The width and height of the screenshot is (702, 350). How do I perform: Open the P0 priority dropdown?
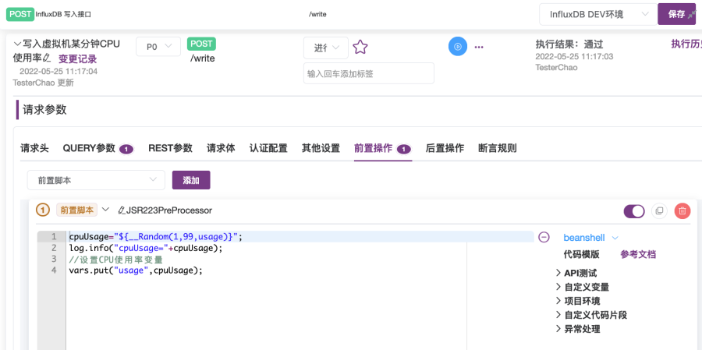coord(158,47)
